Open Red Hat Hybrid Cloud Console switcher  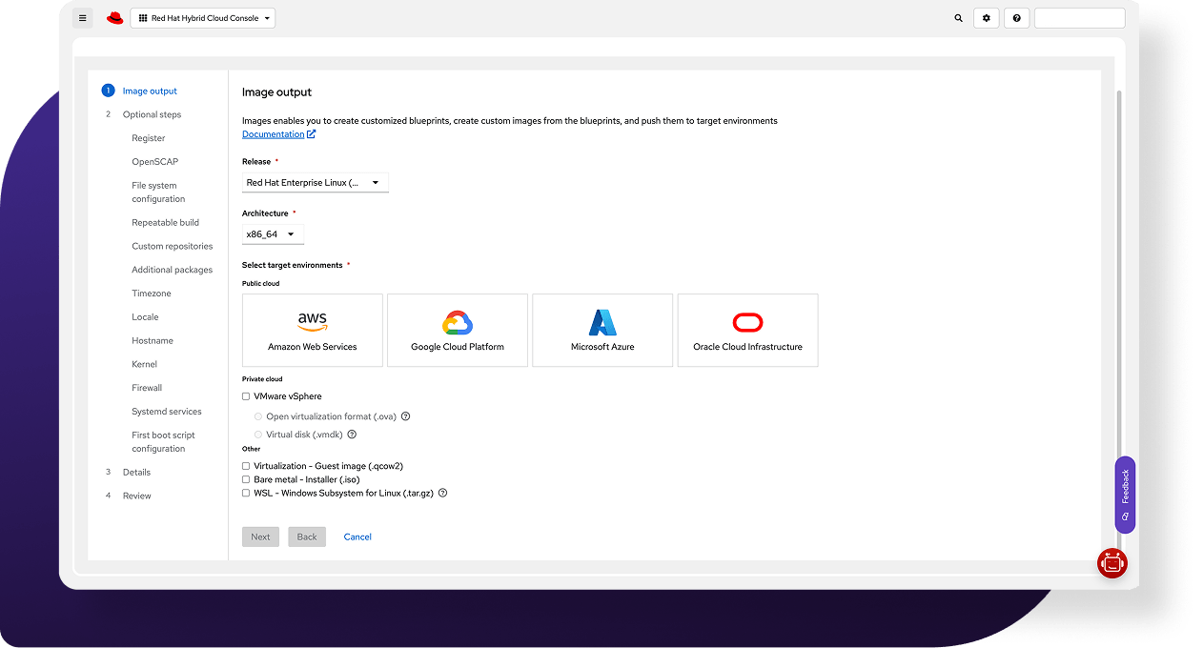tap(203, 18)
